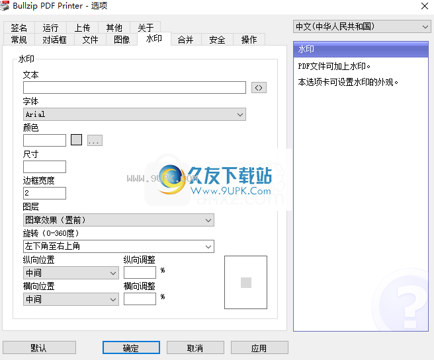Click the gray watermark color swatch
Screen dimensions: 434x360
coord(76,139)
